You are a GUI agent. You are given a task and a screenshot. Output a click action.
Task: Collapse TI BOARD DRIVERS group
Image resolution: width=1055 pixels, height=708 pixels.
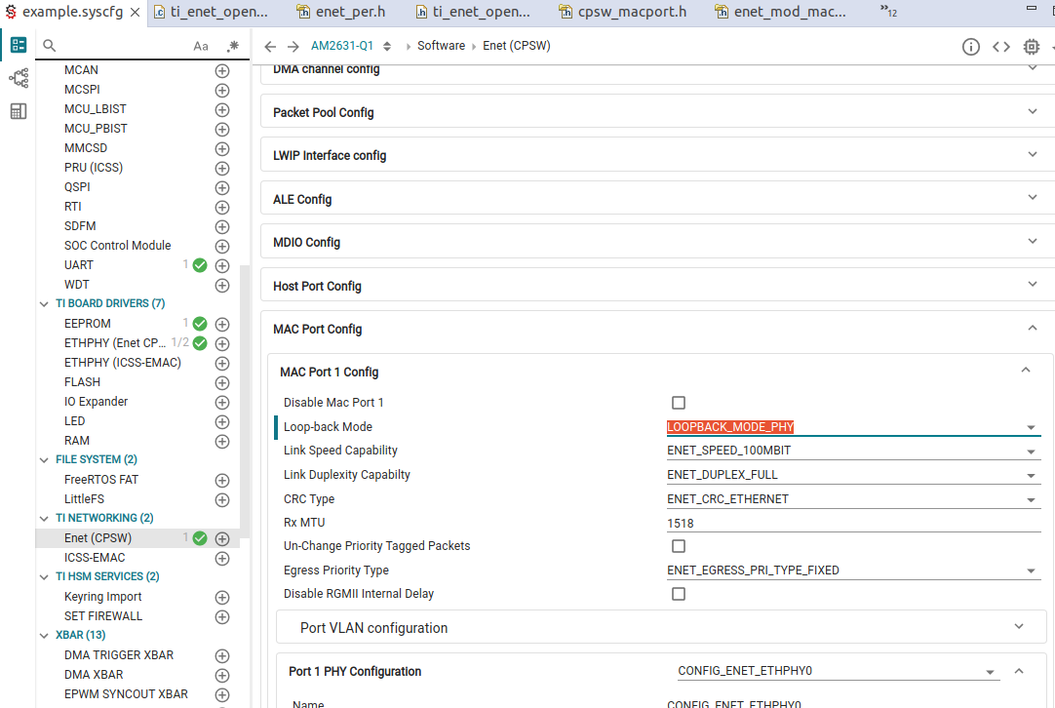pos(45,304)
